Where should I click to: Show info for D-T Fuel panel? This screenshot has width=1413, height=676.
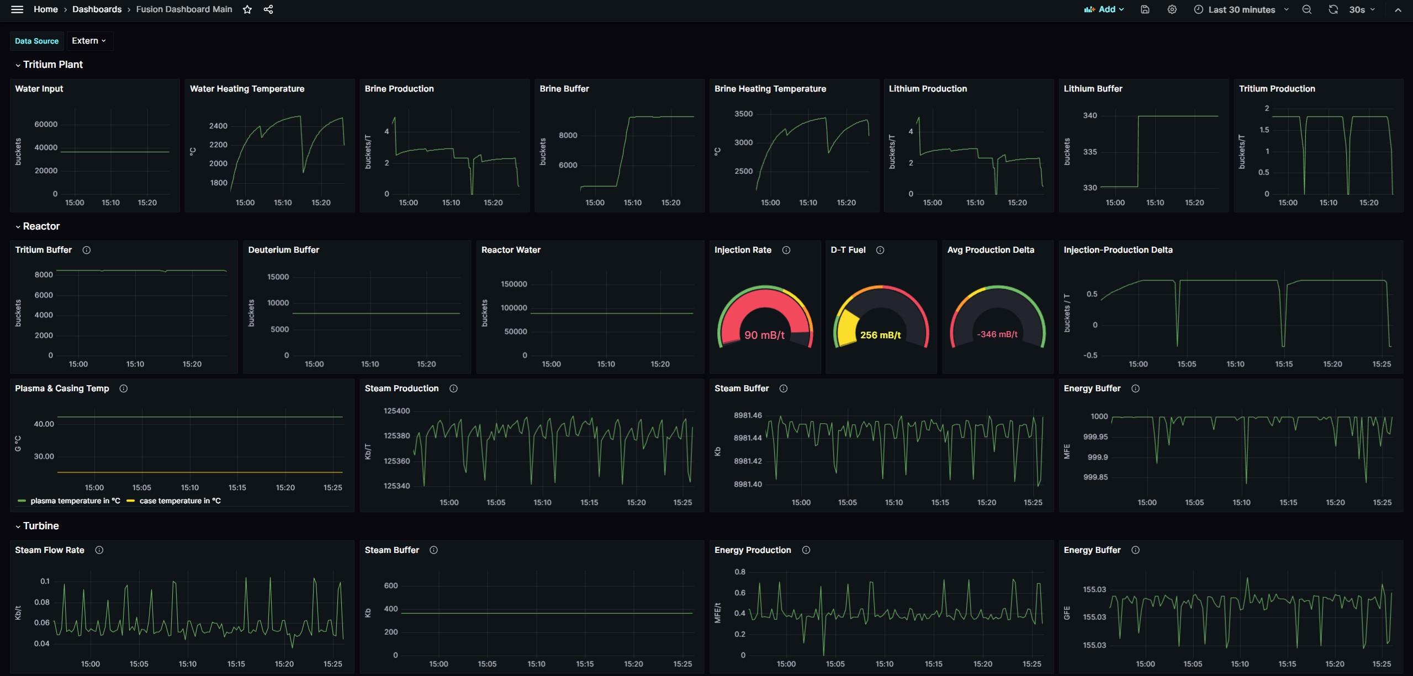[x=880, y=250]
